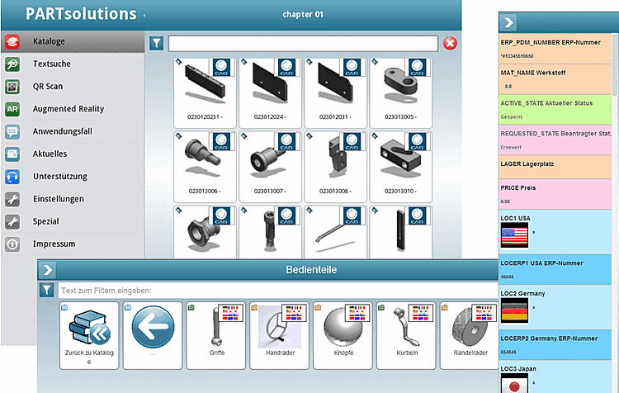Click the Japan flag under LOC3
The width and height of the screenshot is (619, 393).
pos(514,384)
